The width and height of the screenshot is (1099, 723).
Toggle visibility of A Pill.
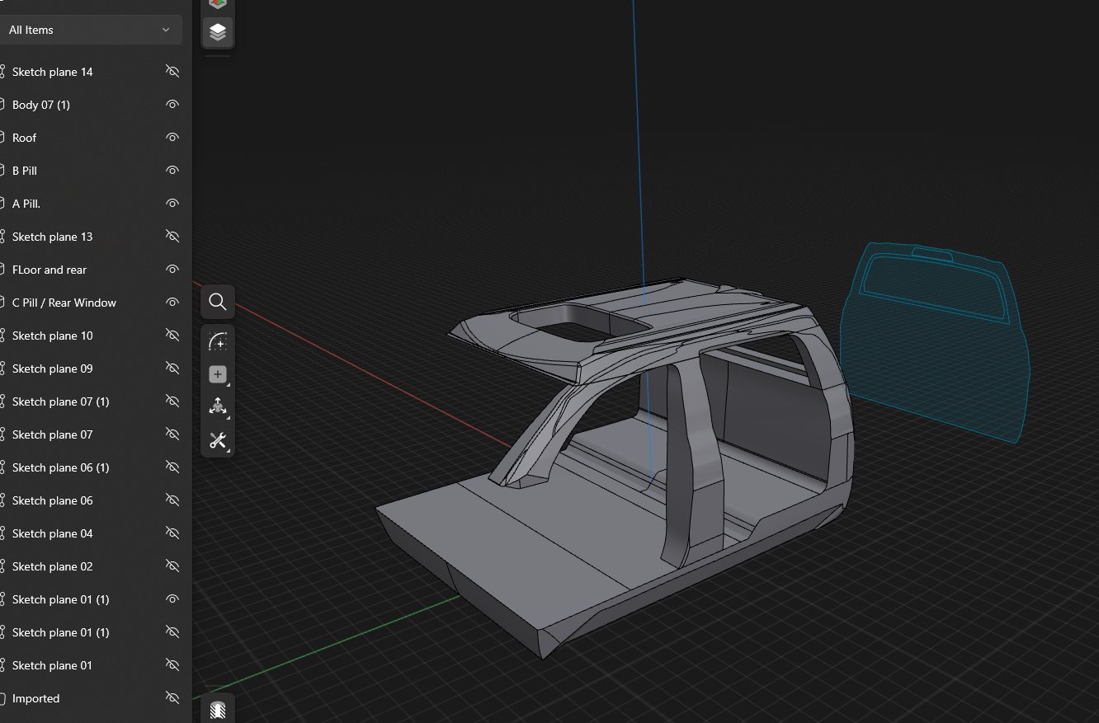[x=172, y=204]
